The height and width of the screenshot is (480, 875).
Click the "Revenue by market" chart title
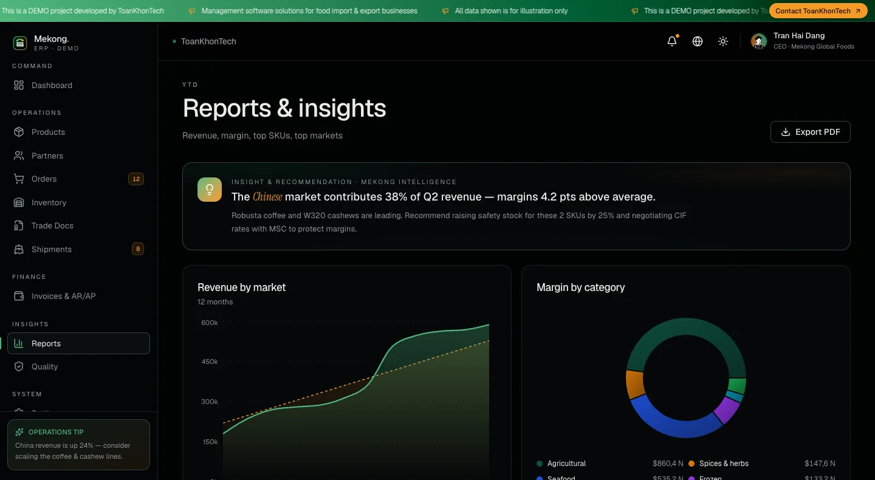pyautogui.click(x=242, y=287)
